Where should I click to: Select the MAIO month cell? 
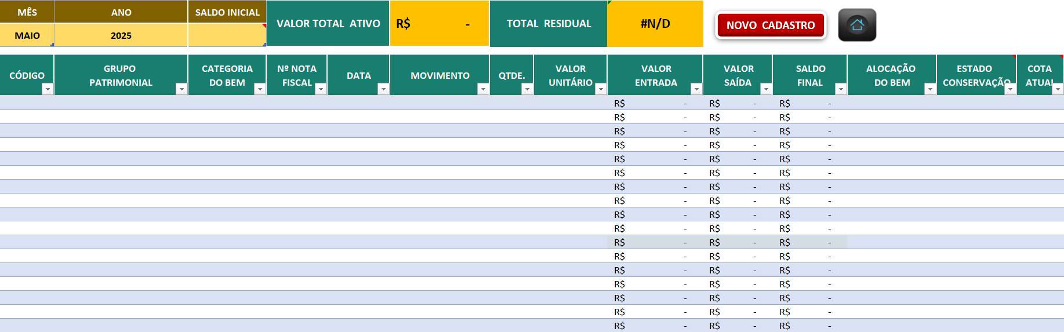tap(27, 35)
